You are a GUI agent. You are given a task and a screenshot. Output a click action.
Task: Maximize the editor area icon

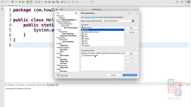click(x=188, y=5)
